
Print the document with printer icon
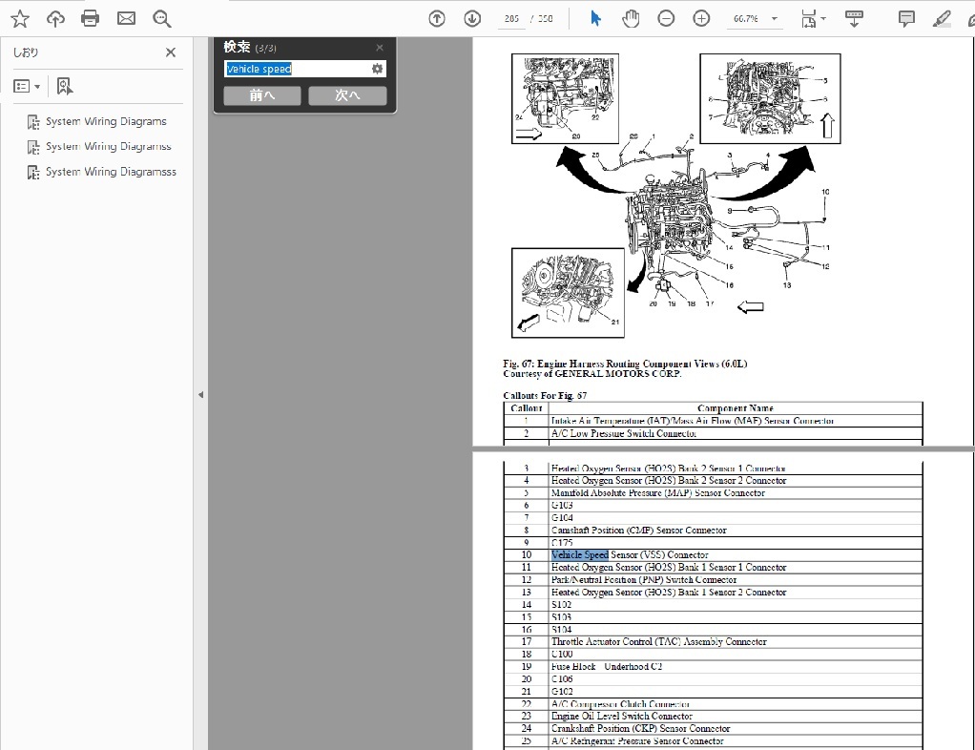[x=91, y=19]
